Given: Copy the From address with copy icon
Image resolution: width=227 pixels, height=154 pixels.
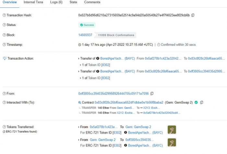Looking at the screenshot, I should (x=152, y=94).
